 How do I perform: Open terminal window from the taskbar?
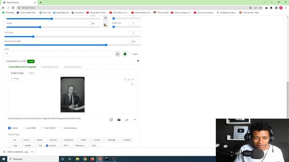click(107, 159)
